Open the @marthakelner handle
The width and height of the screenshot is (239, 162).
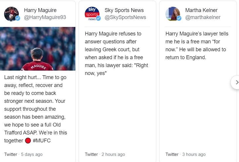tap(203, 17)
